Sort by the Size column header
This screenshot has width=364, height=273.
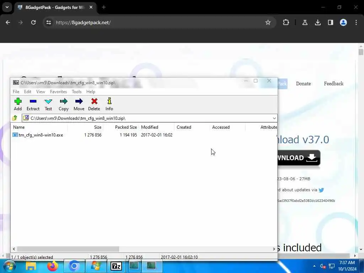[85, 127]
